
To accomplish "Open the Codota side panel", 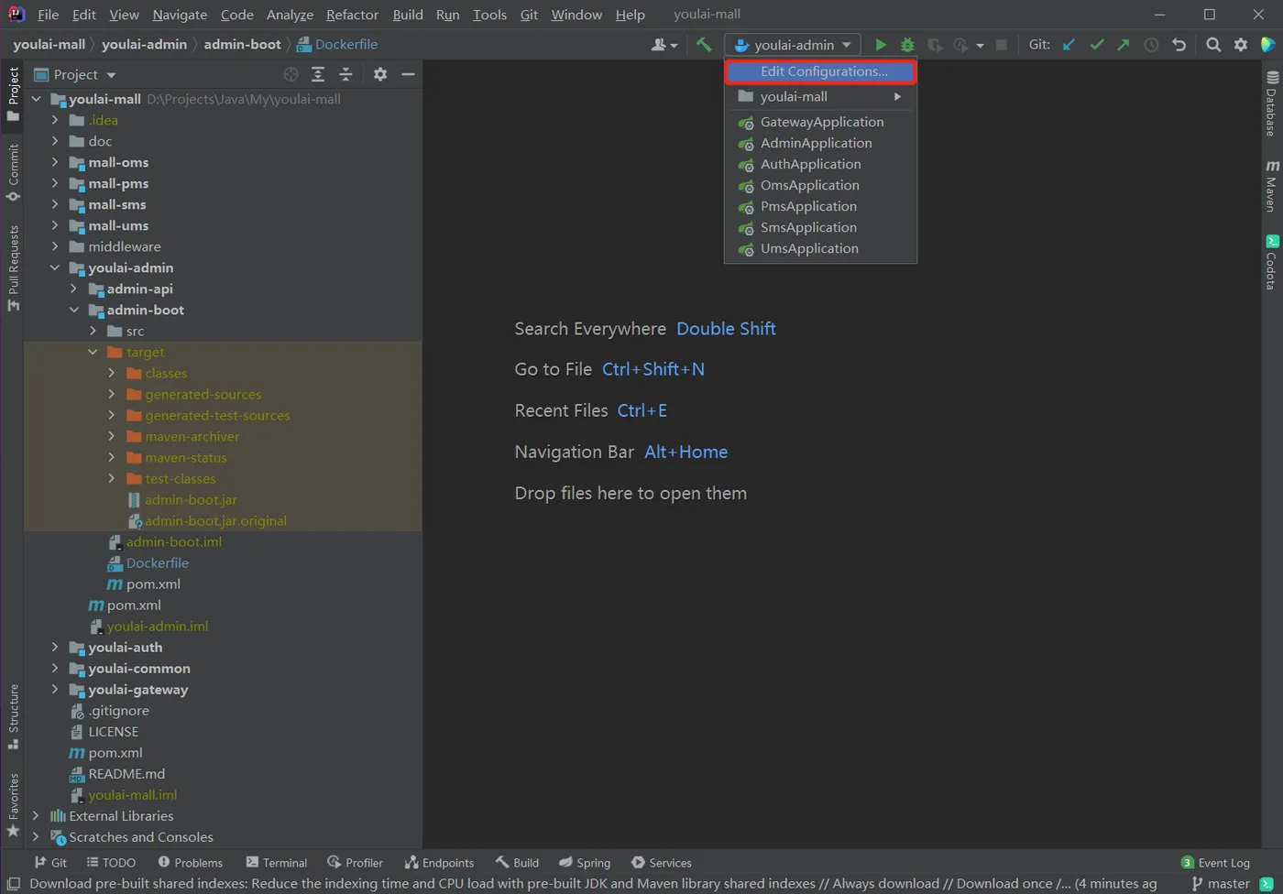I will (1272, 262).
